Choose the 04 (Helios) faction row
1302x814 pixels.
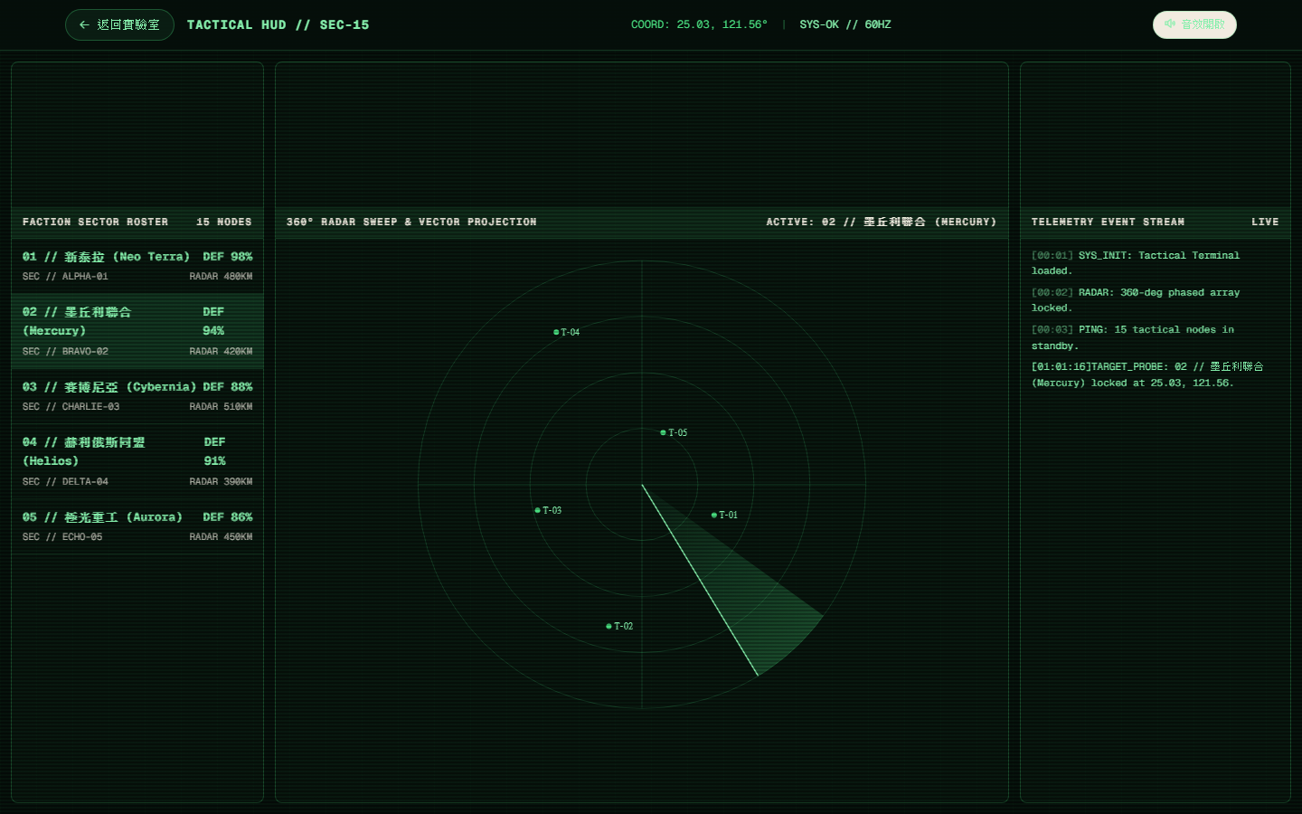coord(137,461)
